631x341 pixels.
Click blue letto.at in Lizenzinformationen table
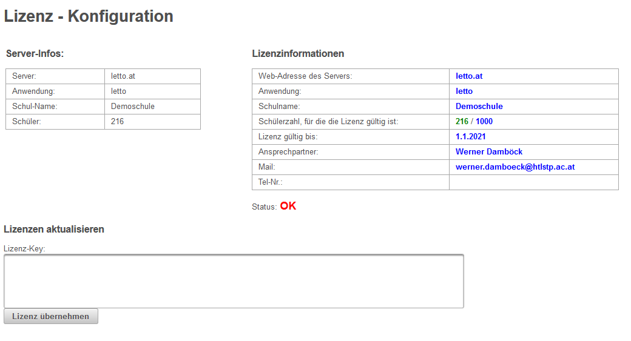click(x=468, y=76)
